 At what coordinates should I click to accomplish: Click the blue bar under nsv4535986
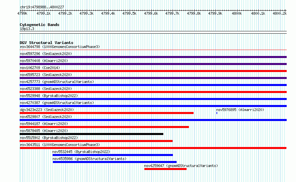click(115, 162)
